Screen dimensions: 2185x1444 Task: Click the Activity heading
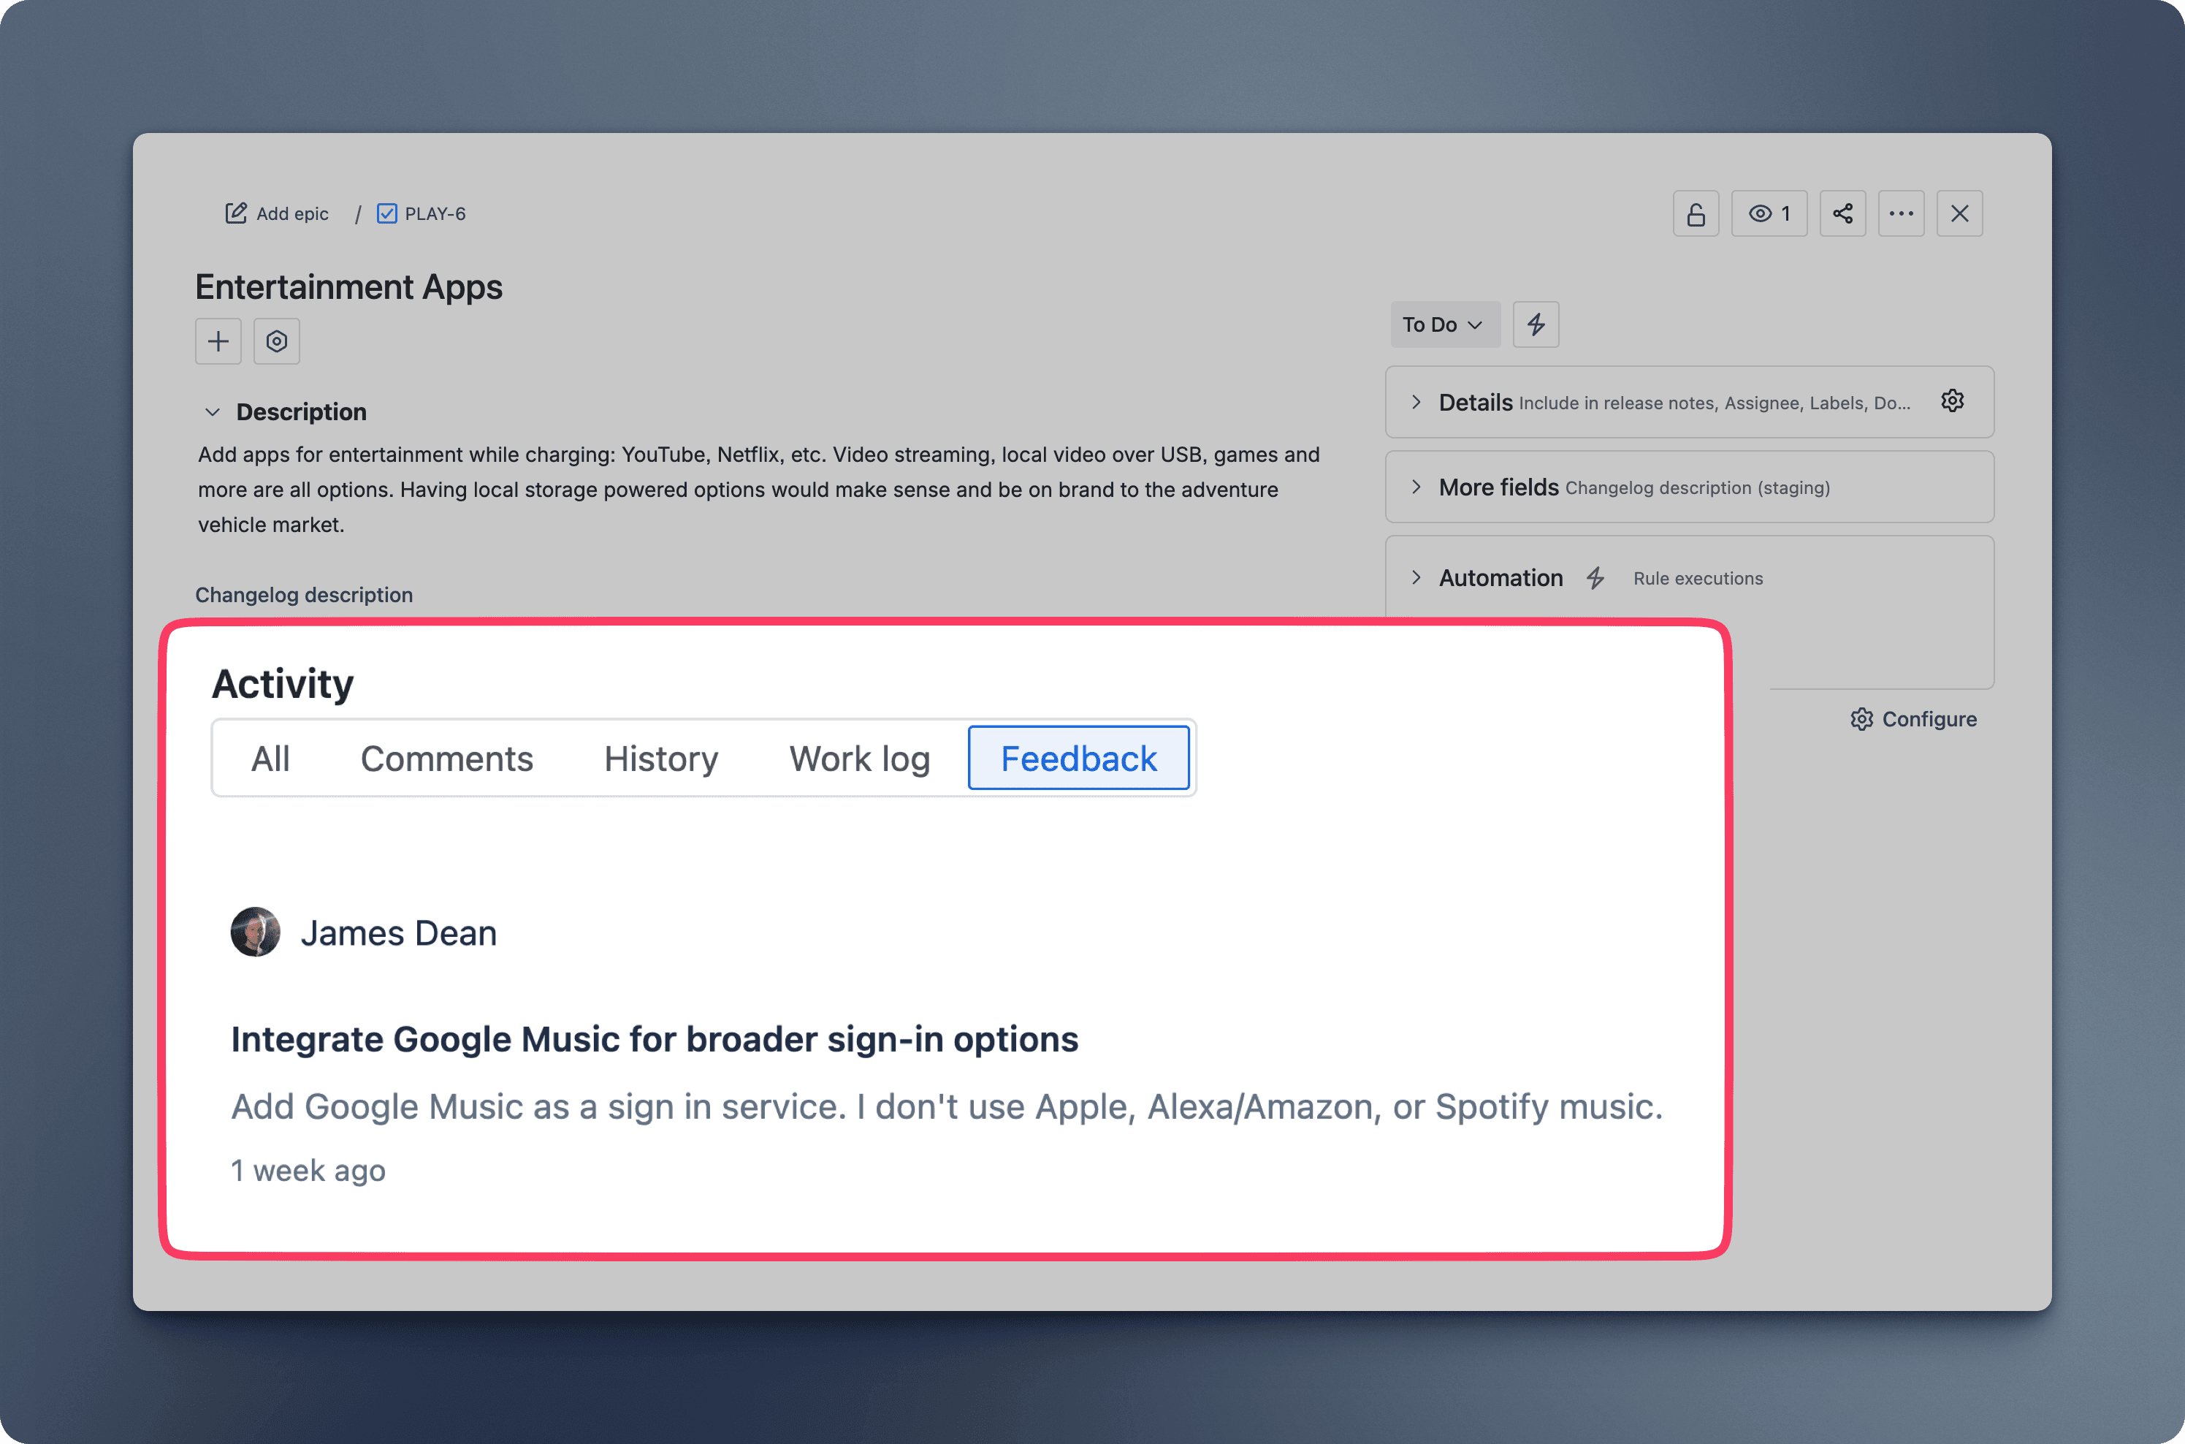(283, 683)
